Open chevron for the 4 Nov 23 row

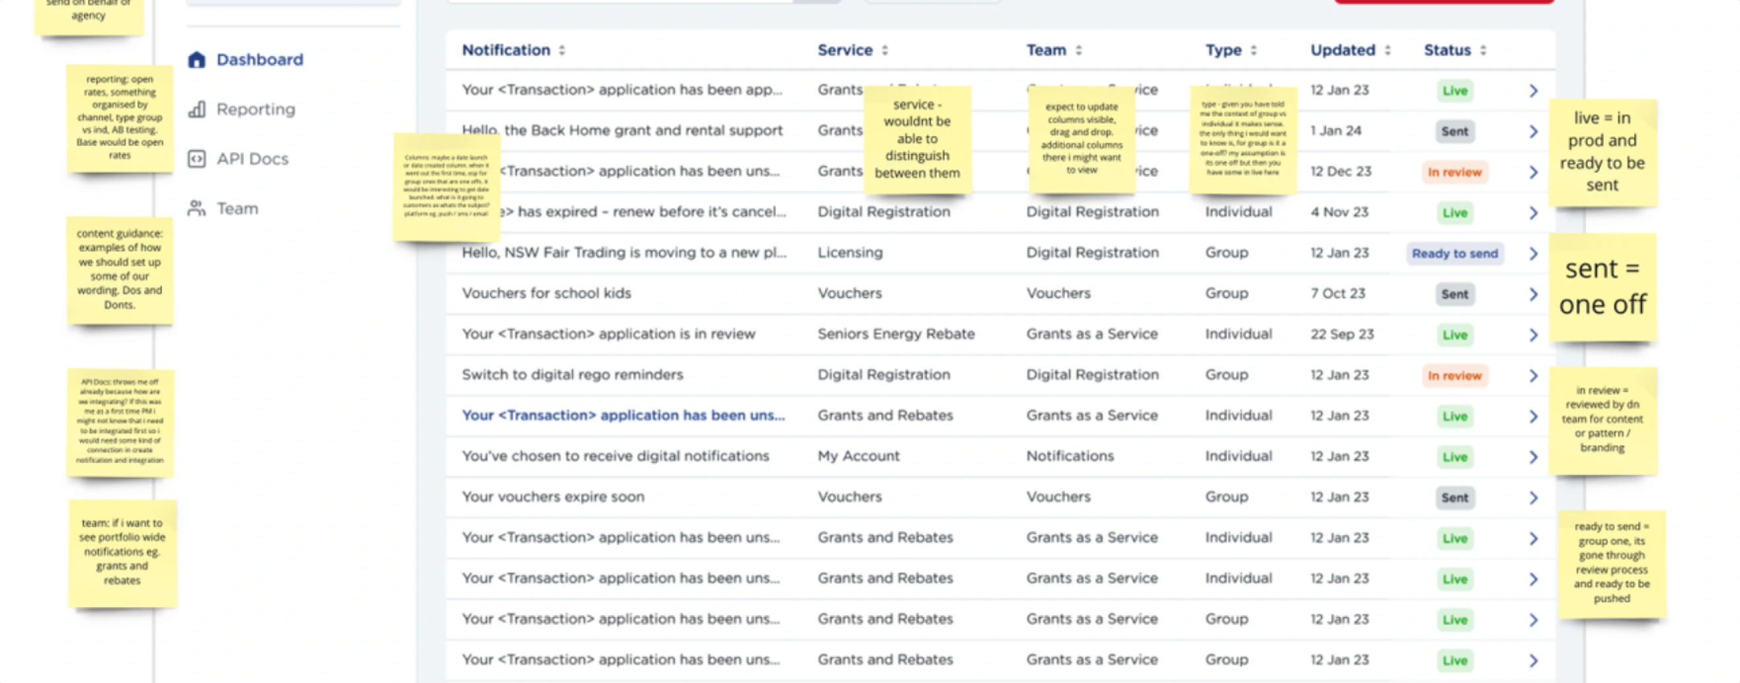tap(1533, 213)
